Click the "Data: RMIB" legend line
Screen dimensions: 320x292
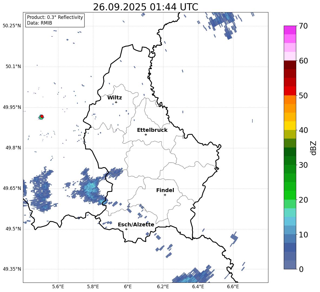click(x=39, y=23)
